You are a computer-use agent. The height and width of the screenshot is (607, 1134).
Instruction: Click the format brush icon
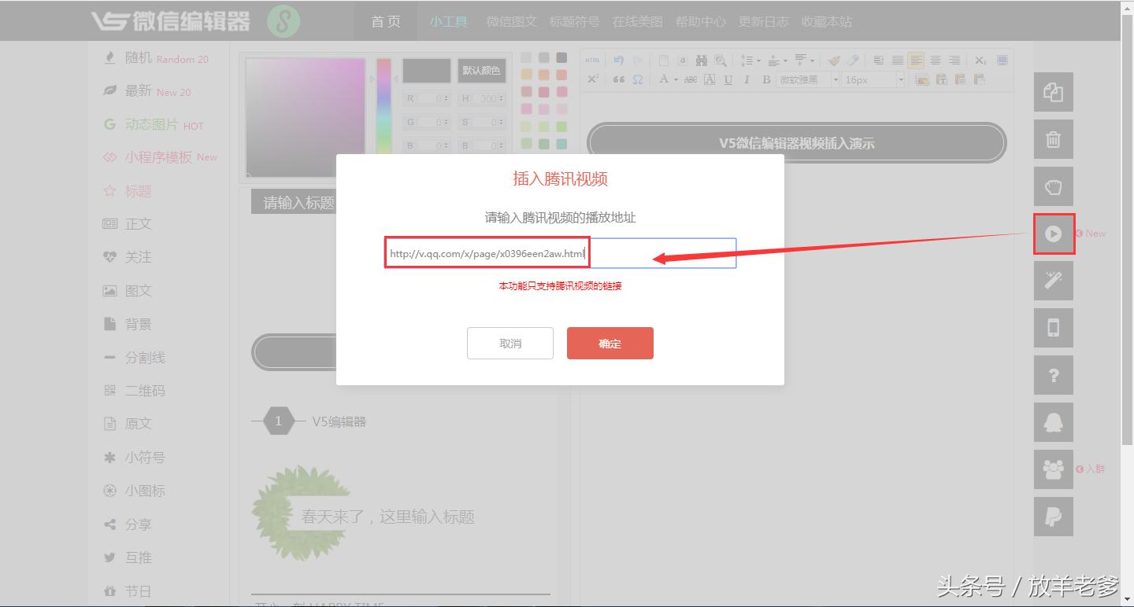pos(834,61)
